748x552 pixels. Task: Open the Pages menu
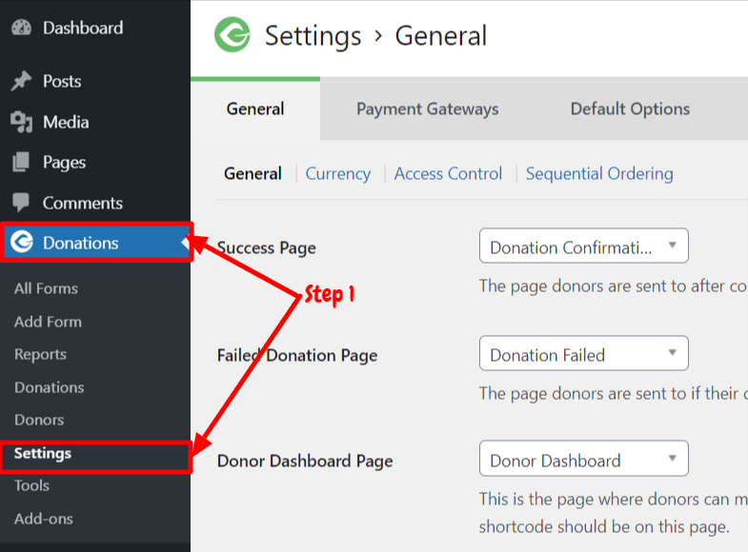[x=65, y=163]
